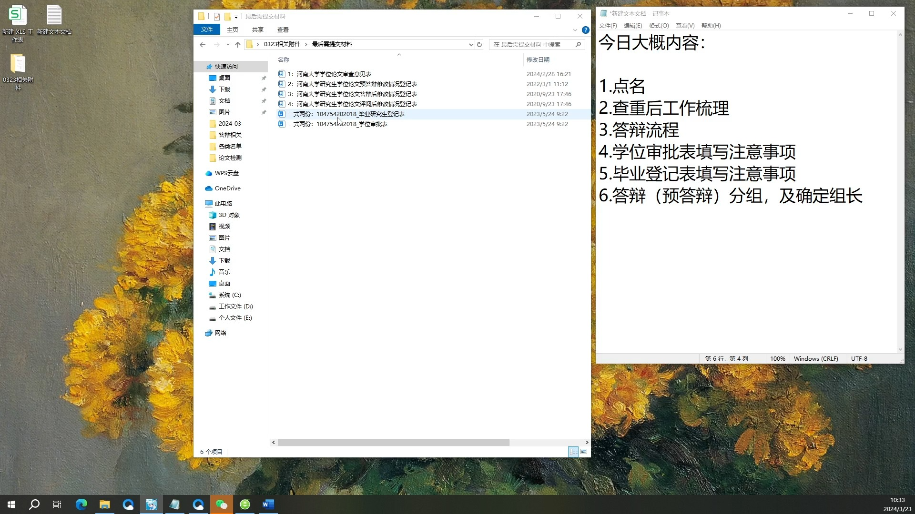915x514 pixels.
Task: Select WPS云盘 in navigation pane
Action: coord(227,173)
